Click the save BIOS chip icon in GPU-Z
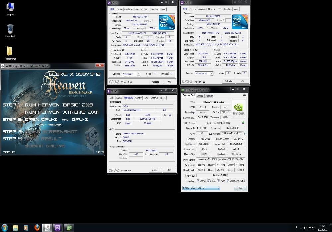332x232 pixels. click(x=243, y=123)
